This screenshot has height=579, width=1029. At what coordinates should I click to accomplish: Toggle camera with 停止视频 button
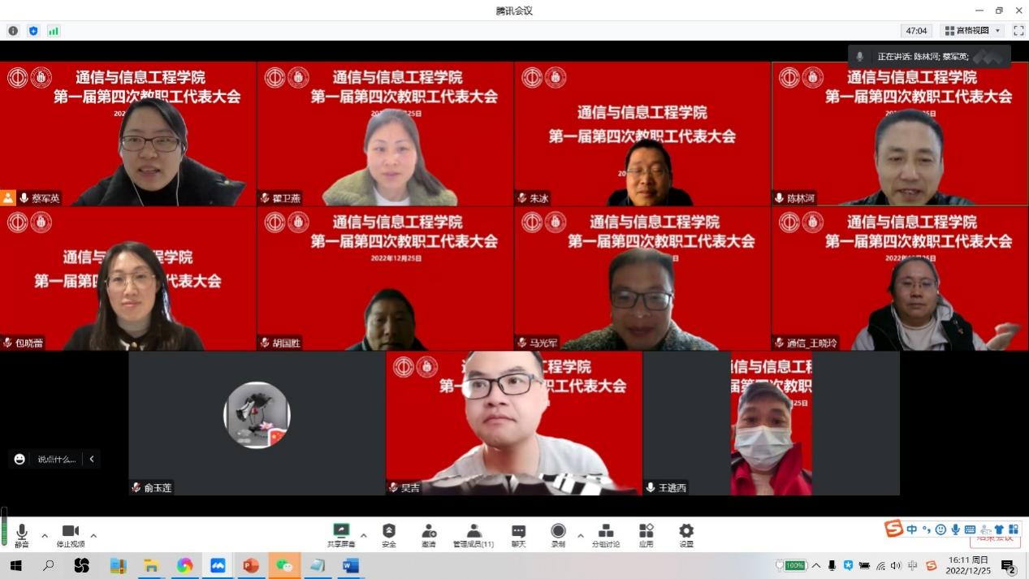coord(70,535)
